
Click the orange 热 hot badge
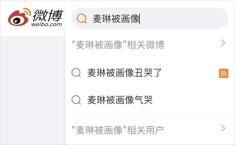(x=223, y=73)
